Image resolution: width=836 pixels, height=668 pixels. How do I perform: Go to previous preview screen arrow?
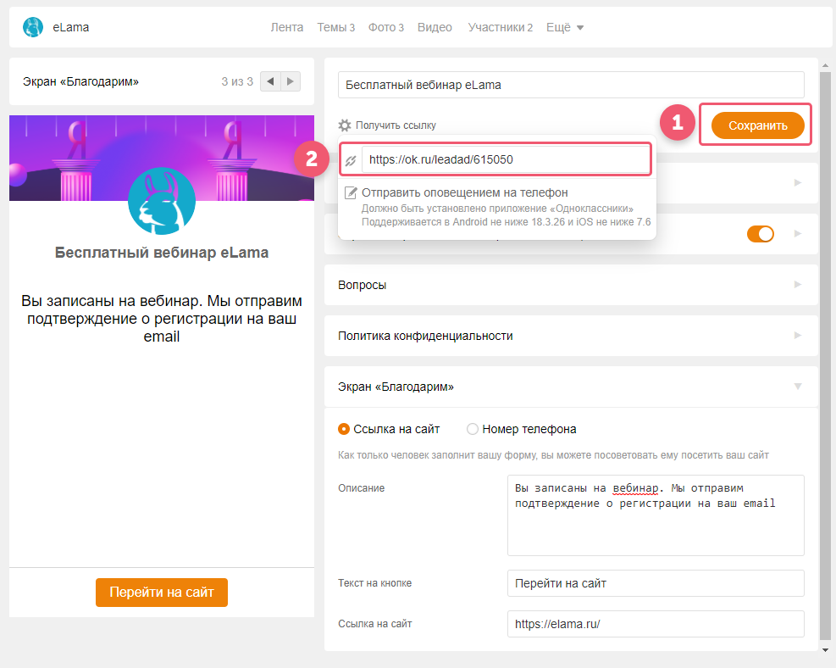(x=270, y=81)
